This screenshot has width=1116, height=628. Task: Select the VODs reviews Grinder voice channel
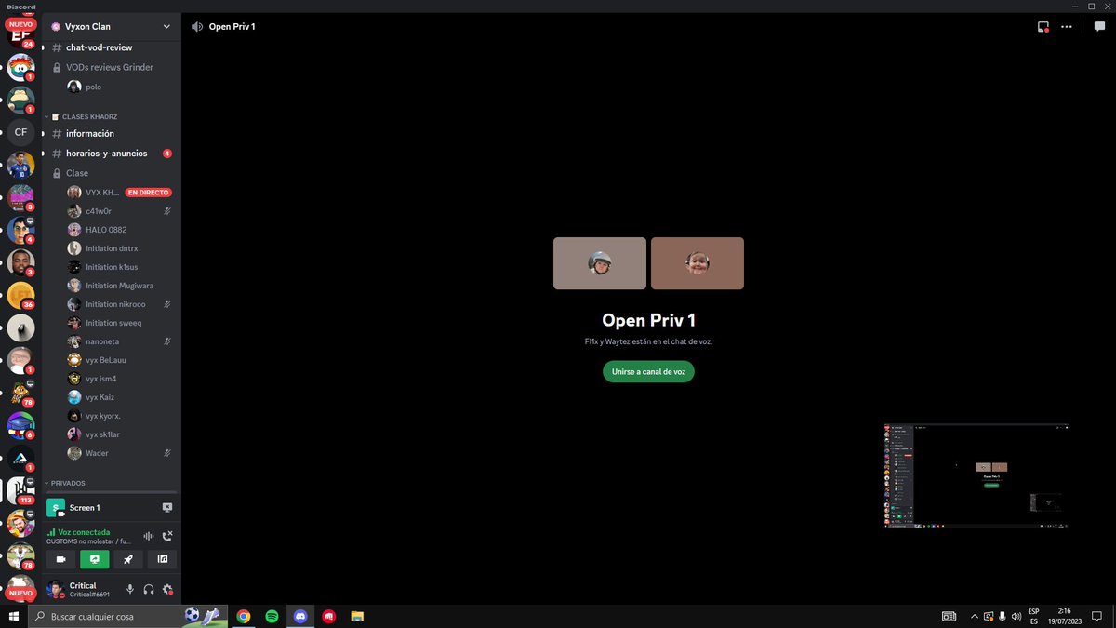(111, 67)
